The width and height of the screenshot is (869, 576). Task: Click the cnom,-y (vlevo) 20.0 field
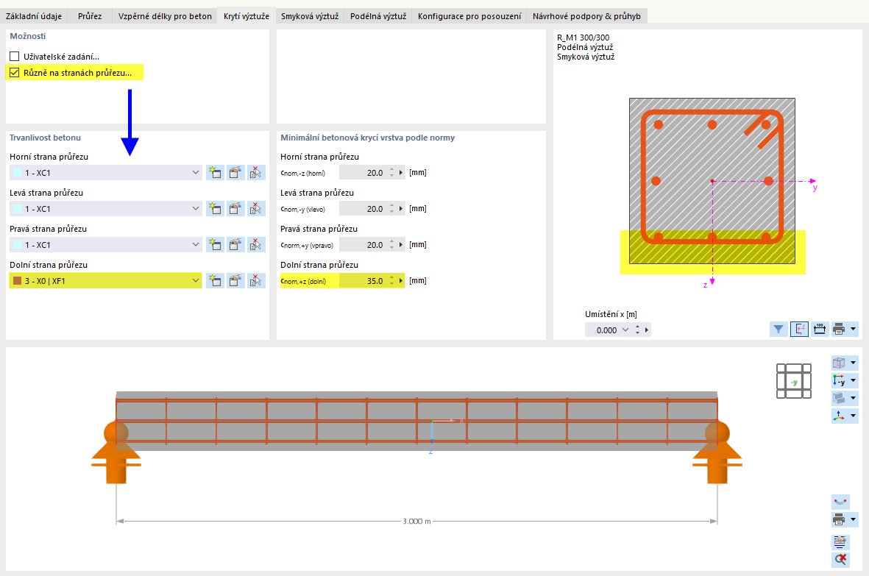pos(363,209)
